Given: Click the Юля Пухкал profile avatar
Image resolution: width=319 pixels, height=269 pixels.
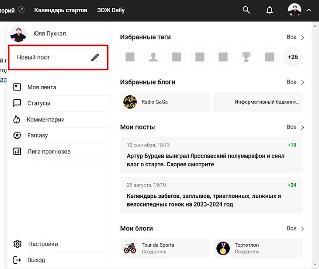Looking at the screenshot, I should tap(18, 34).
